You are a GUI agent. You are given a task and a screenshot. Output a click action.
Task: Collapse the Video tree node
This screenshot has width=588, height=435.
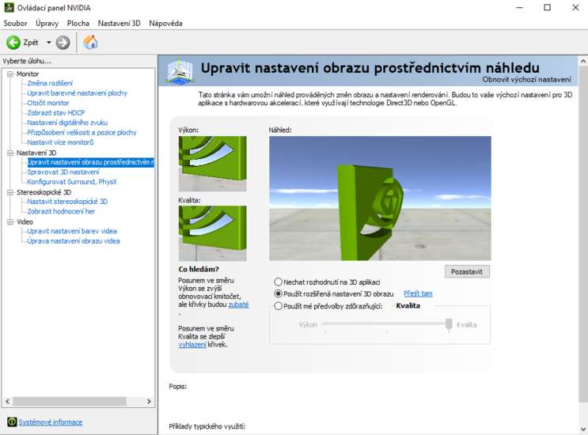tap(10, 221)
